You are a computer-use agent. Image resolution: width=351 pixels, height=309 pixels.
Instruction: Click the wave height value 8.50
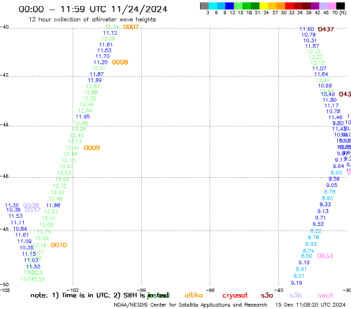306,256
